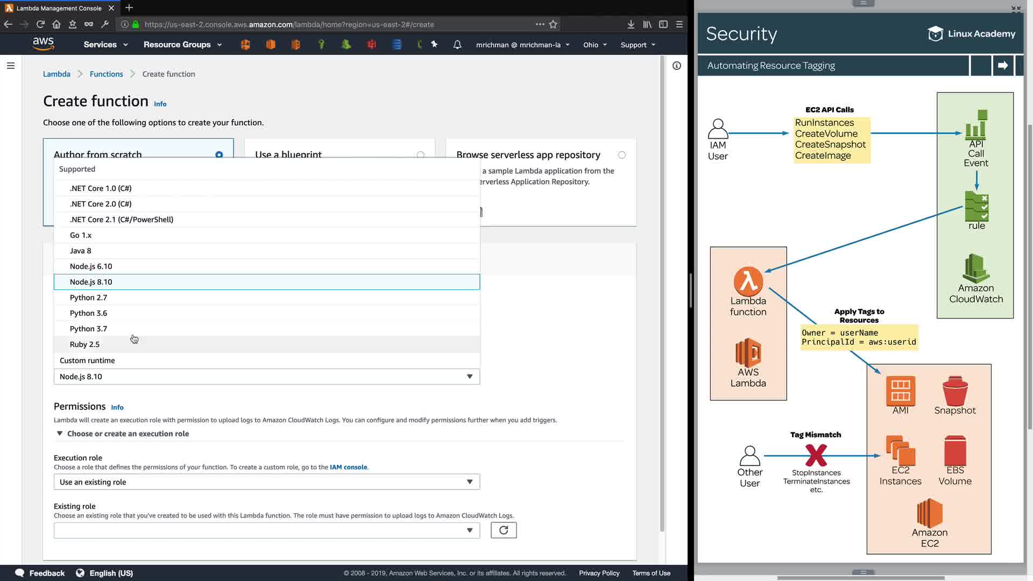Click the pin shortcuts icon in navbar
Viewport: 1033px width, 581px height.
434,45
